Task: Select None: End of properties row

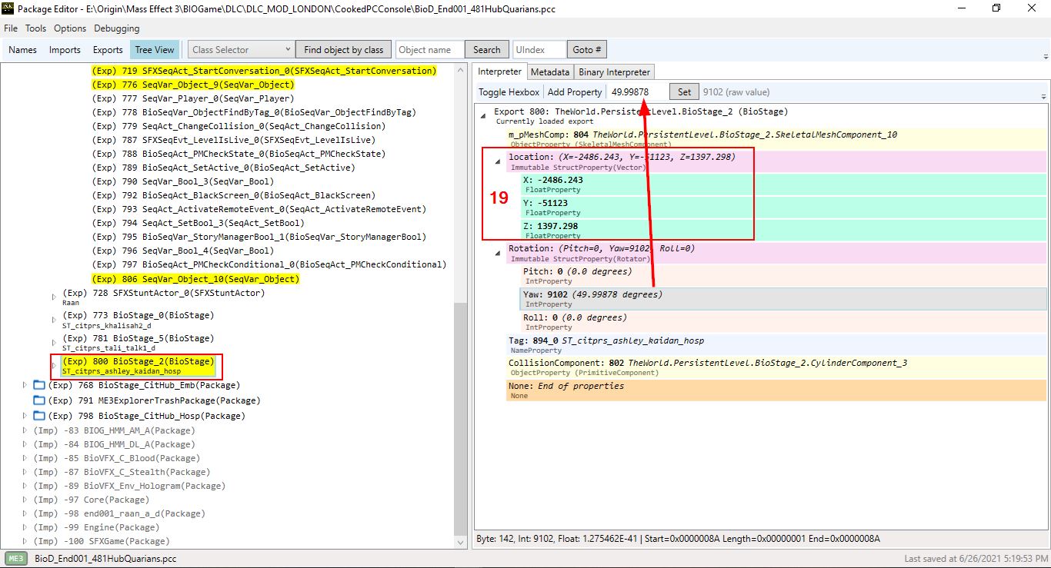Action: tap(776, 390)
